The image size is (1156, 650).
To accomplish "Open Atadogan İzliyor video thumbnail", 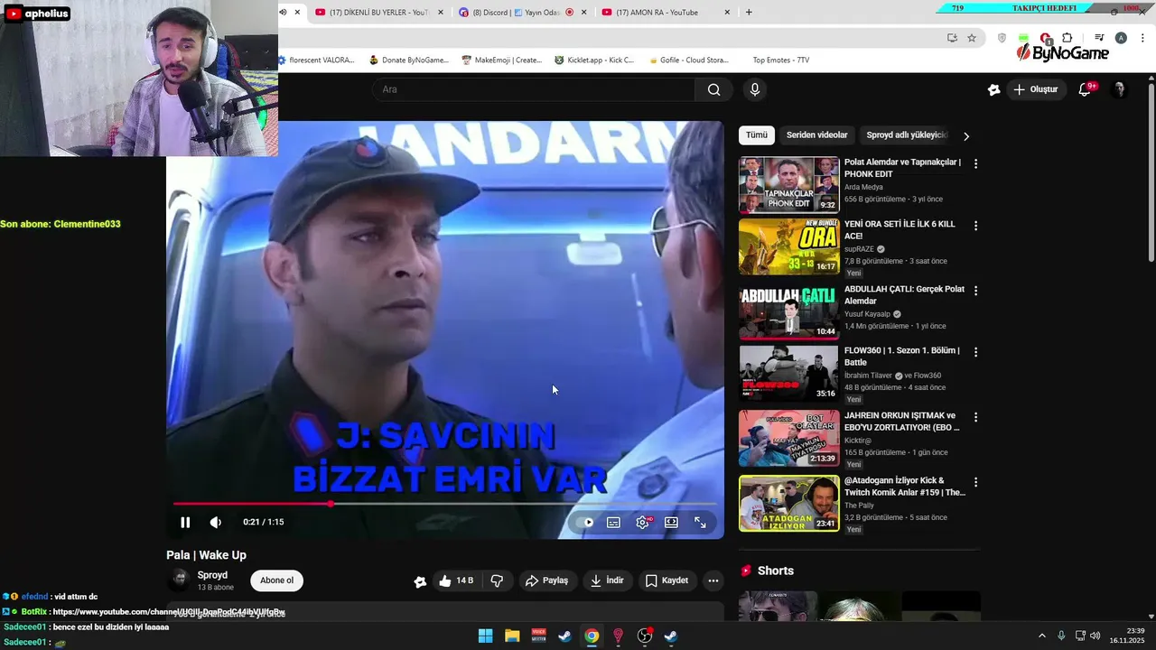I will 789,503.
